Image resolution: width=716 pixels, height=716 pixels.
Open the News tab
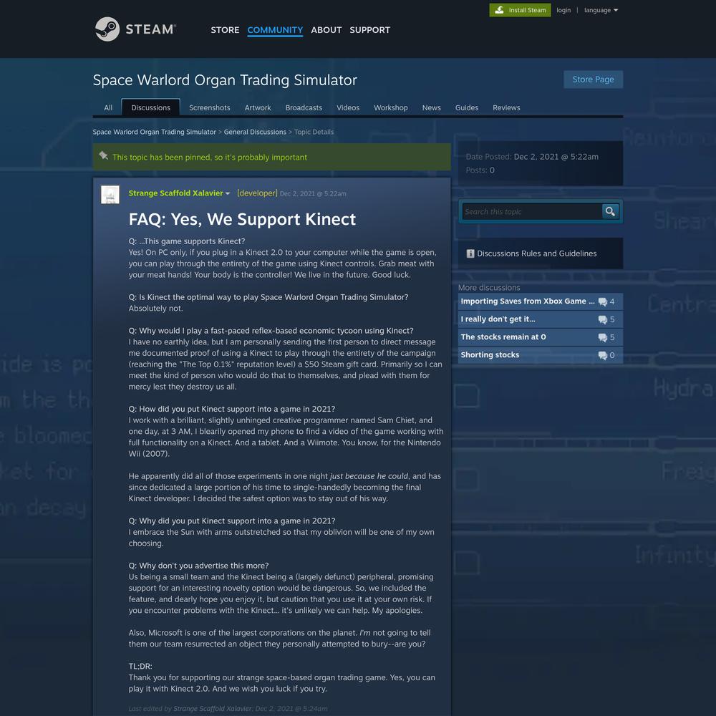click(x=432, y=108)
